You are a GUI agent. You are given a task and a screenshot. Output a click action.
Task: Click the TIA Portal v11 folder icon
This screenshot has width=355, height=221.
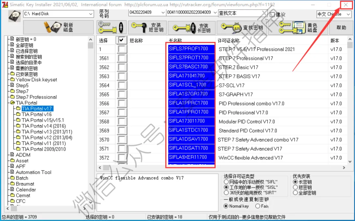[18, 143]
